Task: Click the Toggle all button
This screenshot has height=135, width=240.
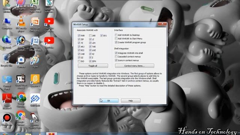Action: [x=93, y=66]
